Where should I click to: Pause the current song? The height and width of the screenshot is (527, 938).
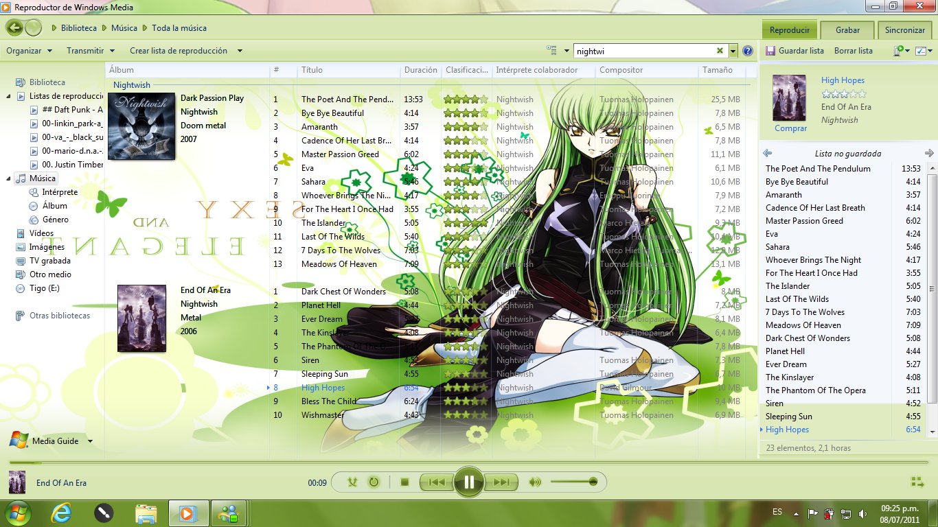click(469, 482)
